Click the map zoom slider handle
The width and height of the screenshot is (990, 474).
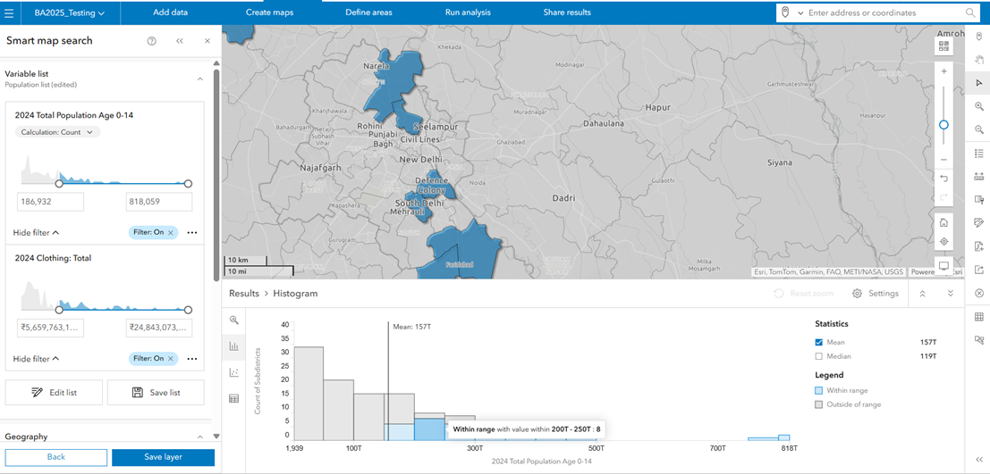[943, 125]
